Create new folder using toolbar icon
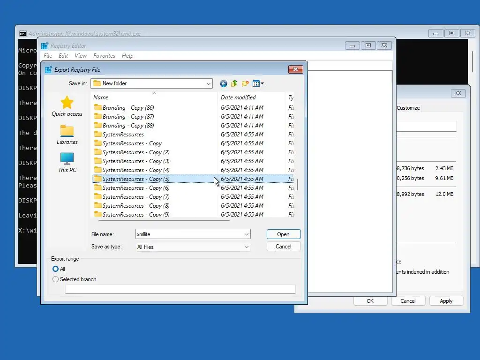Viewport: 480px width, 360px height. (x=245, y=83)
